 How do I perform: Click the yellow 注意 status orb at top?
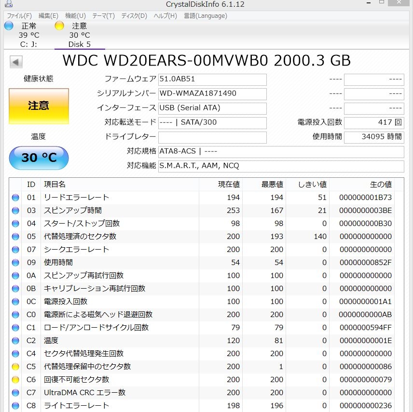pyautogui.click(x=59, y=26)
